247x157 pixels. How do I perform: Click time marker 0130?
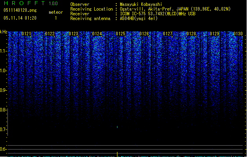238,34
